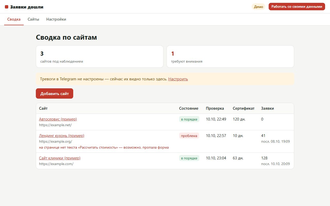330x206 pixels.
Task: Click the Проверка column header
Action: click(215, 108)
